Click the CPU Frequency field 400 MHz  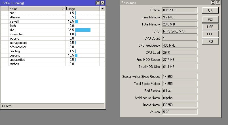click(180, 45)
